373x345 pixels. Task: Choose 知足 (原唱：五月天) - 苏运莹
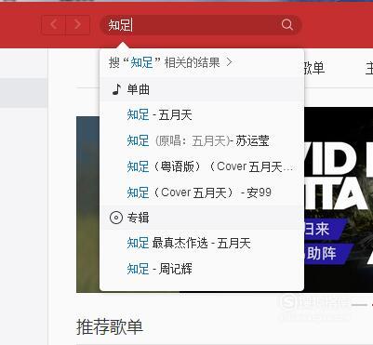(202, 140)
